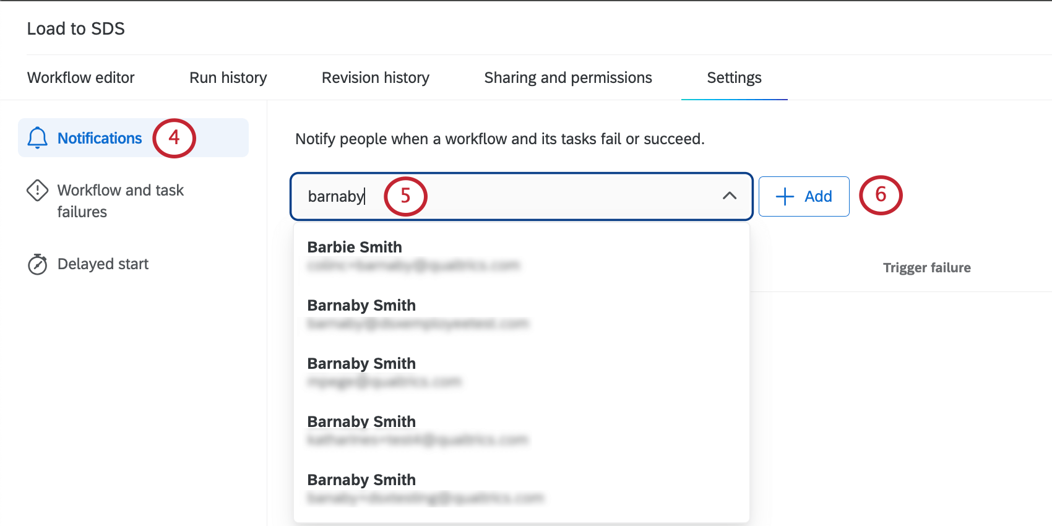The height and width of the screenshot is (526, 1052).
Task: Switch to the Sharing and permissions tab
Action: click(567, 77)
